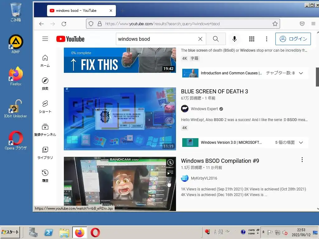The image size is (319, 239).
Task: Open Windows BSOD Compilation #9 title link
Action: click(x=220, y=161)
